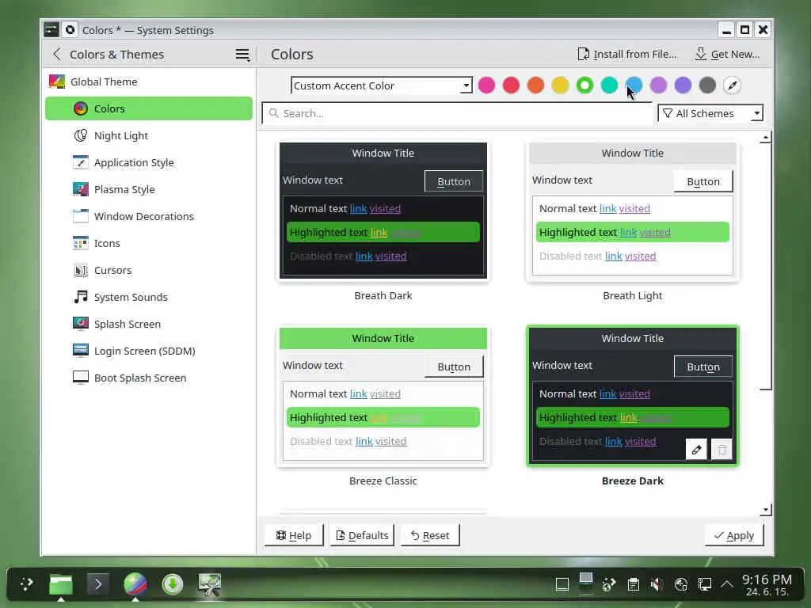
Task: Click the show desktop tray icon
Action: 562,584
